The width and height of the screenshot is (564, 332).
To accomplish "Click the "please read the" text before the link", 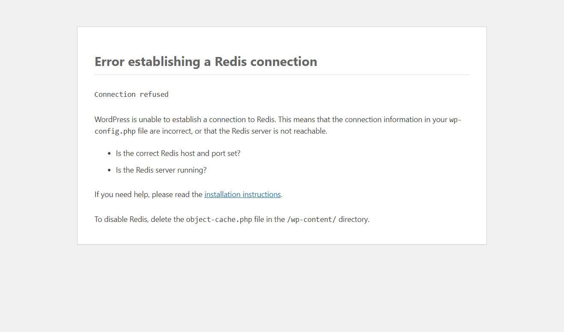I will pos(177,194).
